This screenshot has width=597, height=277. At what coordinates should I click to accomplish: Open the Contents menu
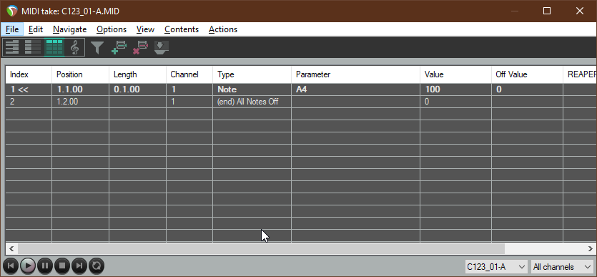click(182, 29)
